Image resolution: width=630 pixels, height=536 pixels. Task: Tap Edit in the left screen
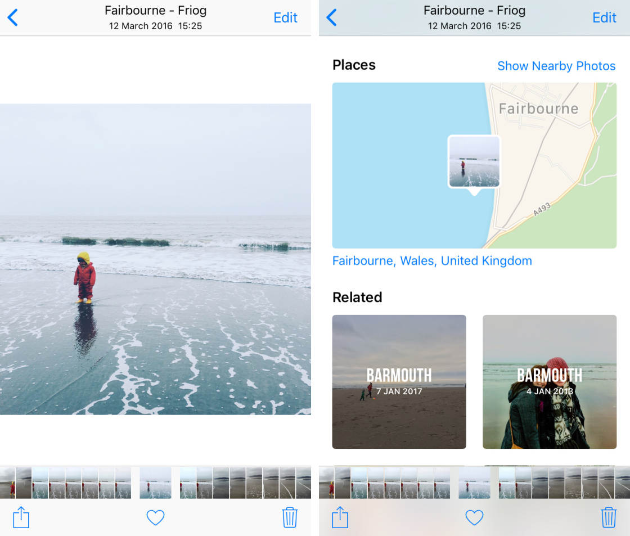[285, 17]
